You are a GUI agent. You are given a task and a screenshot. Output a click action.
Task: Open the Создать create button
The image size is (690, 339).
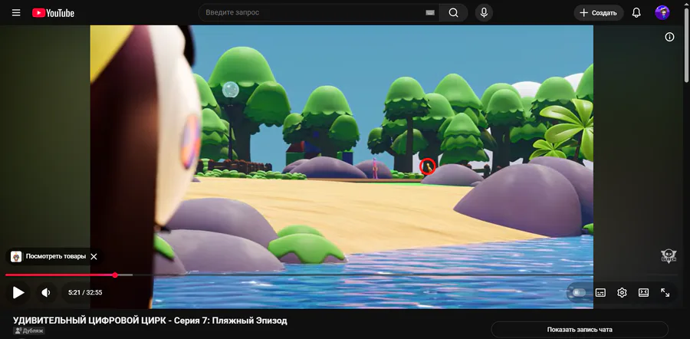click(x=599, y=13)
